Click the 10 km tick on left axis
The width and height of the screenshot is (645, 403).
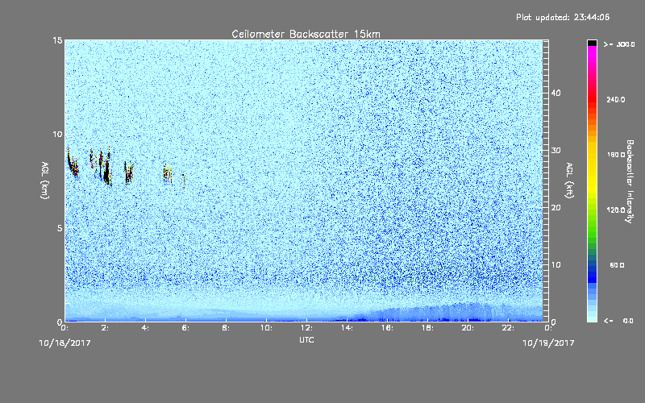57,135
